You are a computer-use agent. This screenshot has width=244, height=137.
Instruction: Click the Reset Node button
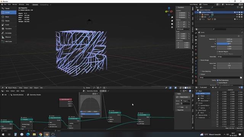[183, 97]
